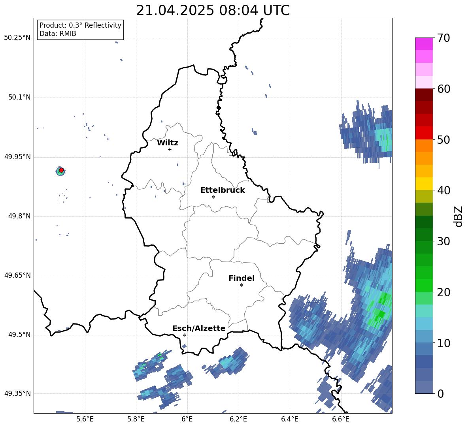The width and height of the screenshot is (468, 427).
Task: Click the Esch/Alzette cross marker
Action: point(185,335)
